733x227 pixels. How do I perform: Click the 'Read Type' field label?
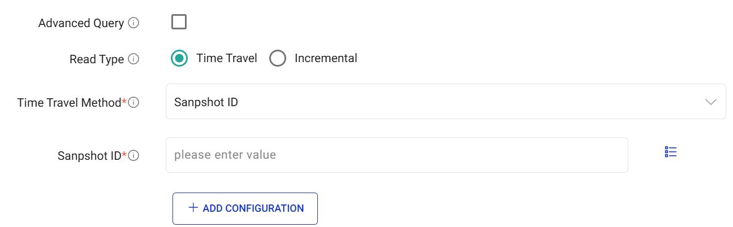97,59
